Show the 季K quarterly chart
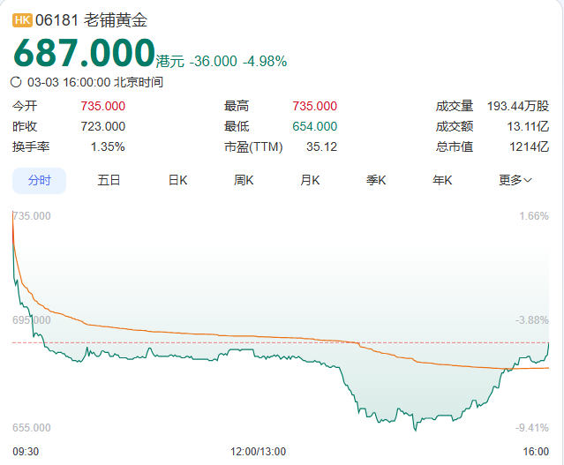Image resolution: width=564 pixels, height=465 pixels. coord(377,180)
